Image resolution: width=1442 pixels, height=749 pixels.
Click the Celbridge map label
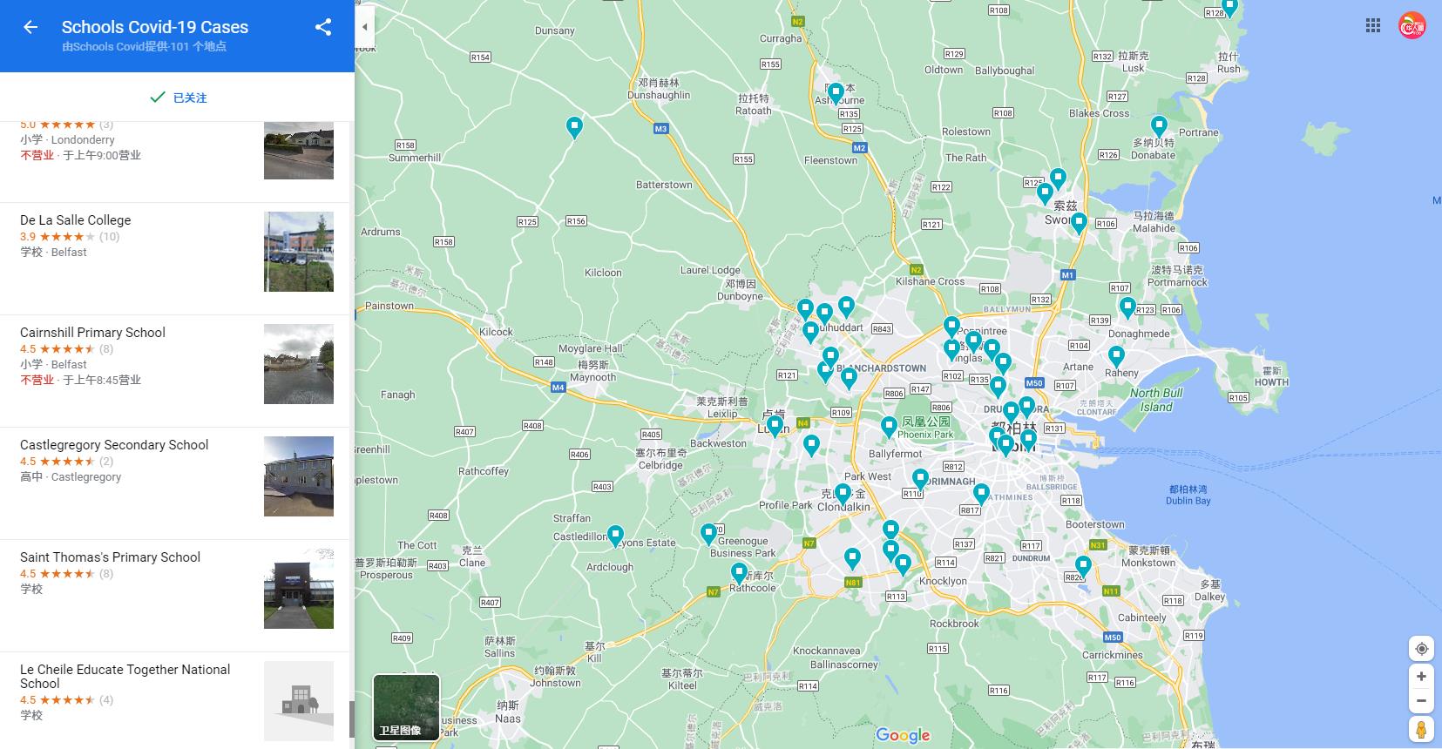pos(660,459)
